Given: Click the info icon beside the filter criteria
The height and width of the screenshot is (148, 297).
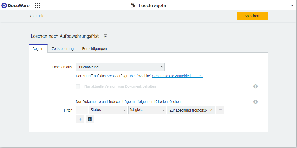Looking at the screenshot, I should point(256,102).
